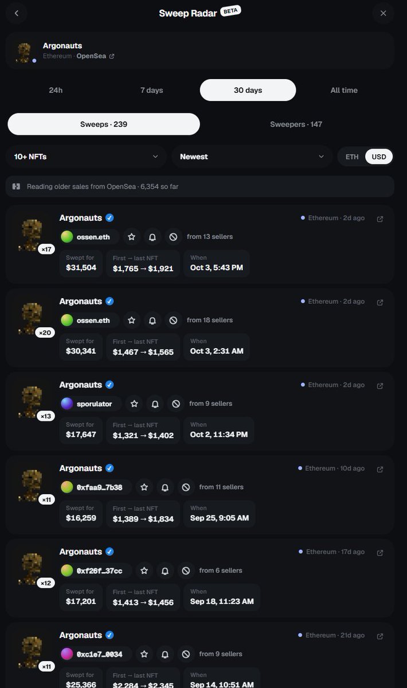407x688 pixels.
Task: Select the 24h time range
Action: pos(56,90)
